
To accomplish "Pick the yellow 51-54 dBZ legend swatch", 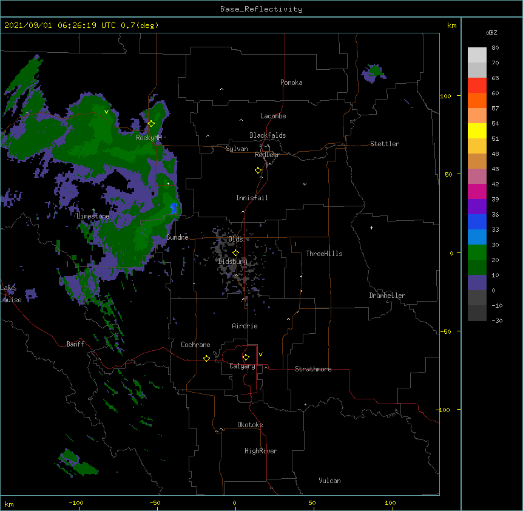I will [477, 130].
